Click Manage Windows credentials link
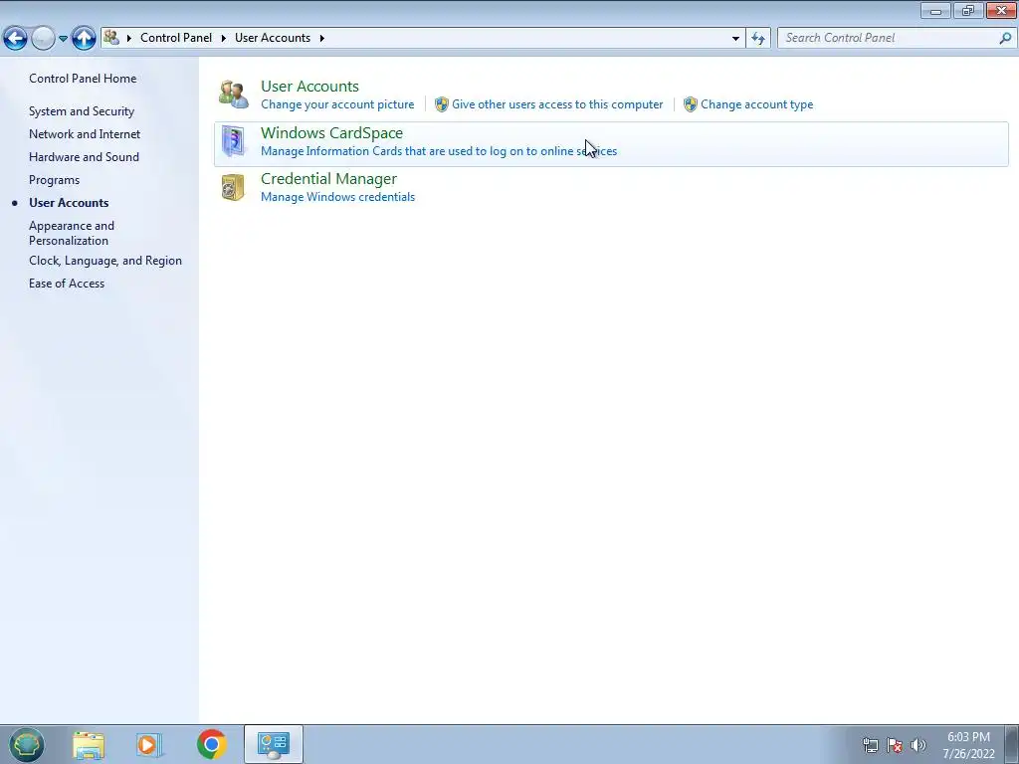The image size is (1019, 764). click(337, 197)
